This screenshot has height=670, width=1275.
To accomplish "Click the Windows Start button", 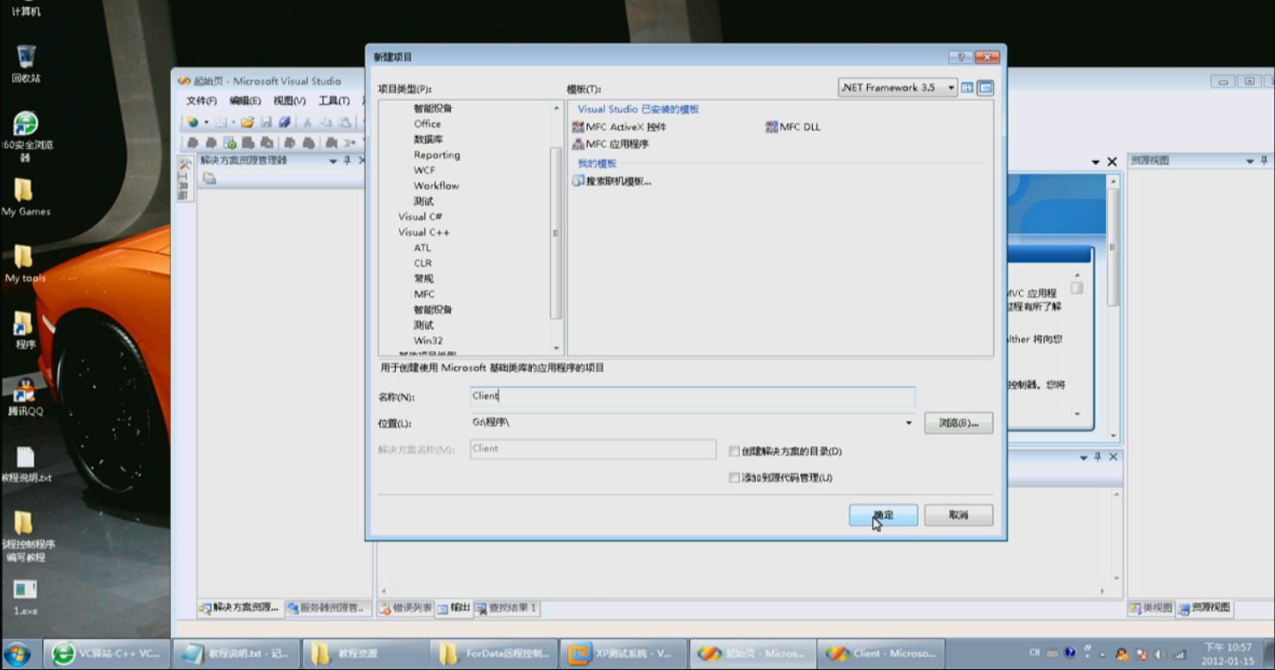I will [x=17, y=654].
